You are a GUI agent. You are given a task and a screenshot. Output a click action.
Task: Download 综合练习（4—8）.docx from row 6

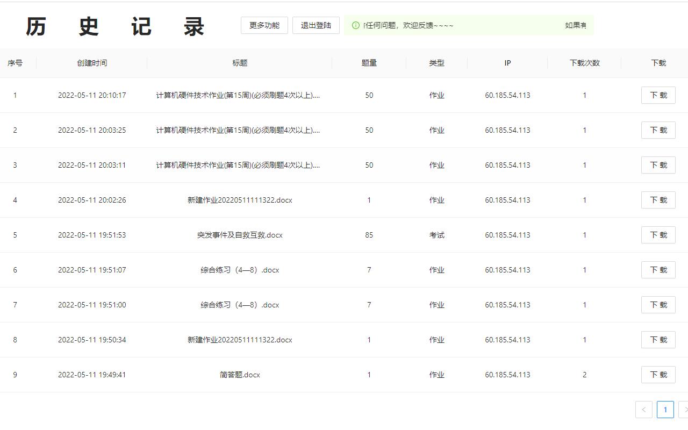[x=658, y=270]
